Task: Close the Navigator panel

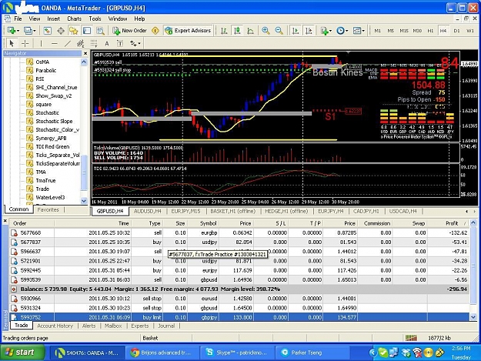Action: click(x=85, y=53)
